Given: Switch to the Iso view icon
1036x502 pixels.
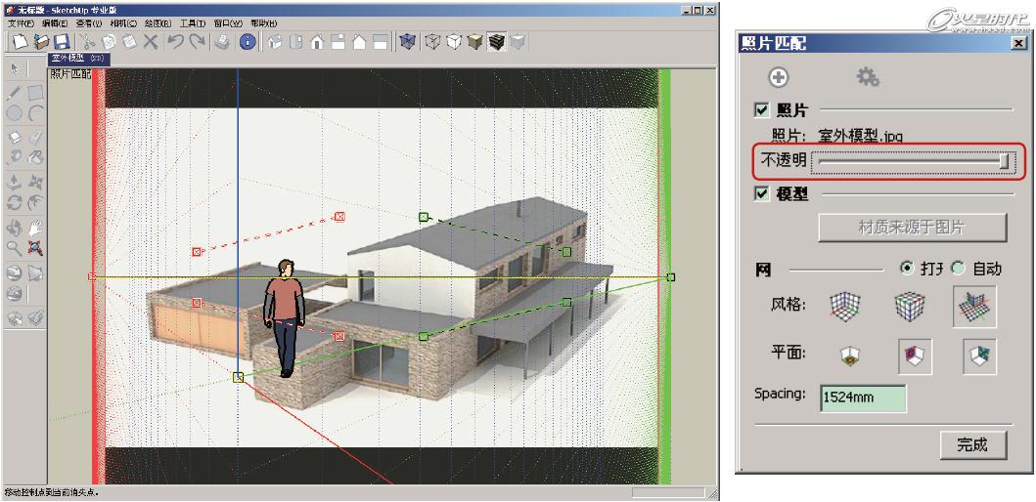Looking at the screenshot, I should click(x=275, y=42).
